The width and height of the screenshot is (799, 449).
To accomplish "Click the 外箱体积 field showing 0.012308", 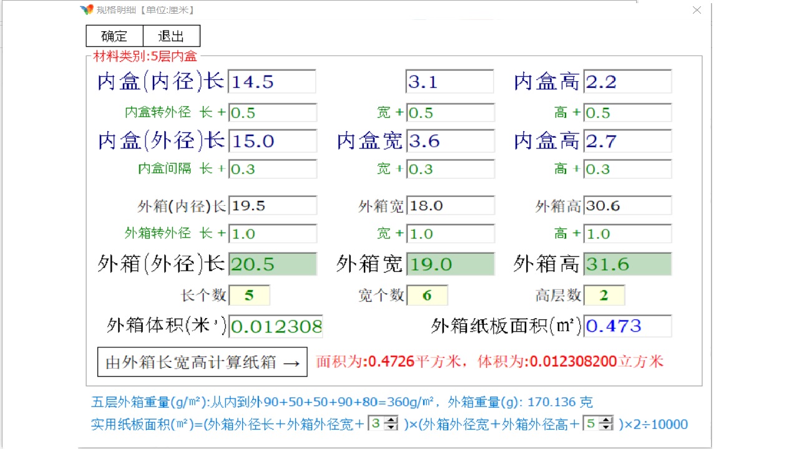I will click(x=276, y=326).
